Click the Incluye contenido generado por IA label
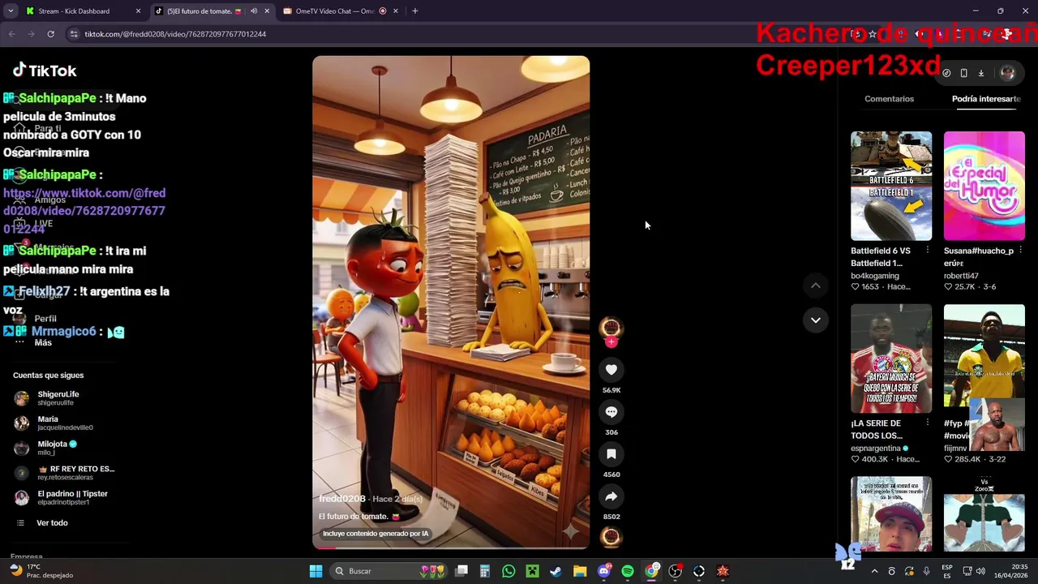This screenshot has width=1038, height=584. pos(375,534)
